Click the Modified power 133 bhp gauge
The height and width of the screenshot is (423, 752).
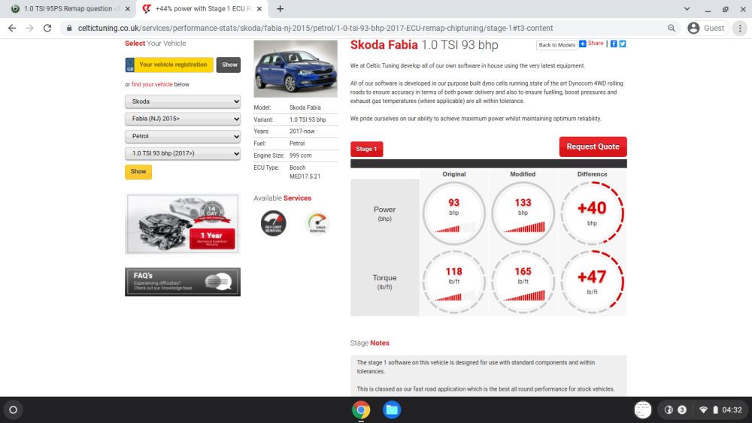pyautogui.click(x=523, y=213)
